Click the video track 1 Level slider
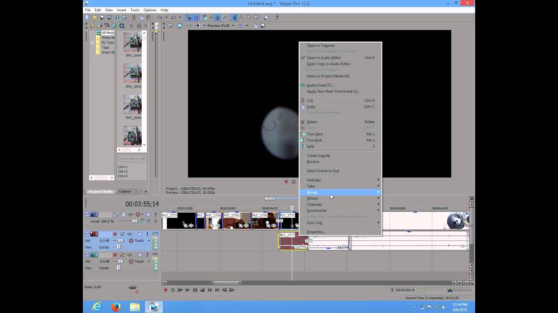The height and width of the screenshot is (313, 558). tap(135, 221)
